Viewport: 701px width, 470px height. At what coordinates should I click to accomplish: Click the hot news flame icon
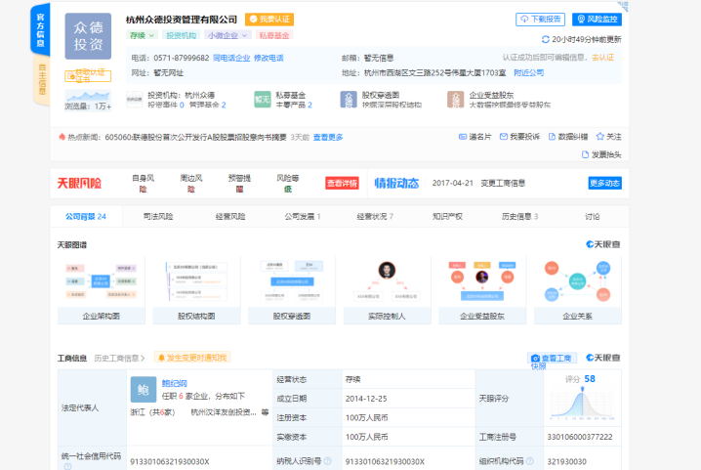[x=62, y=137]
